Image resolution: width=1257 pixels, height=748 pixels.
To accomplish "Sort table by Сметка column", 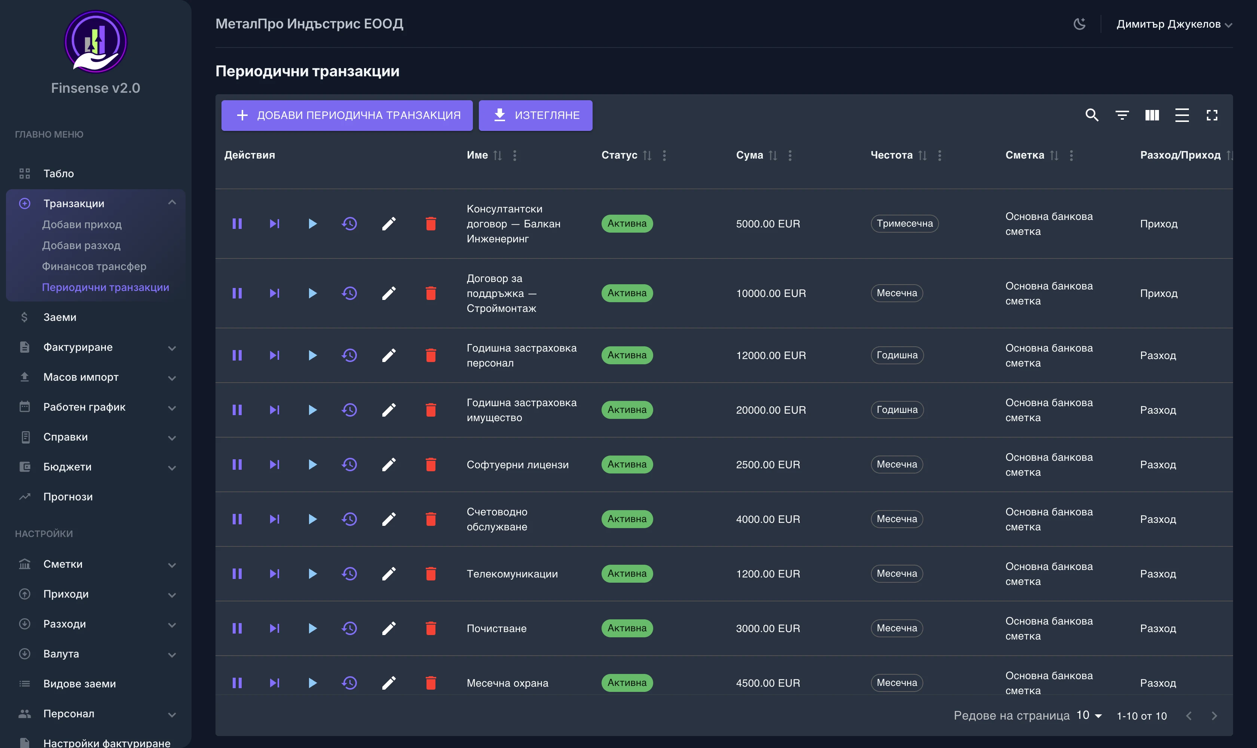I will [x=1054, y=155].
